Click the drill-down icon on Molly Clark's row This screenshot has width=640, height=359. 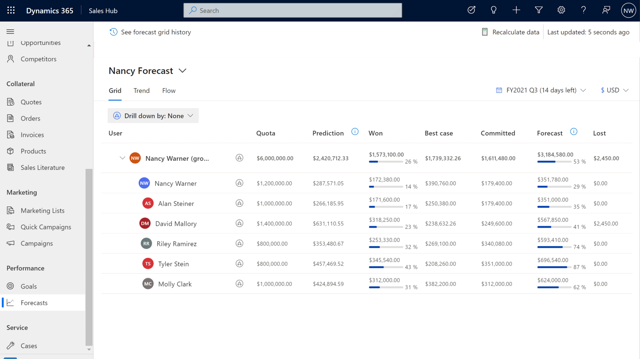click(240, 283)
